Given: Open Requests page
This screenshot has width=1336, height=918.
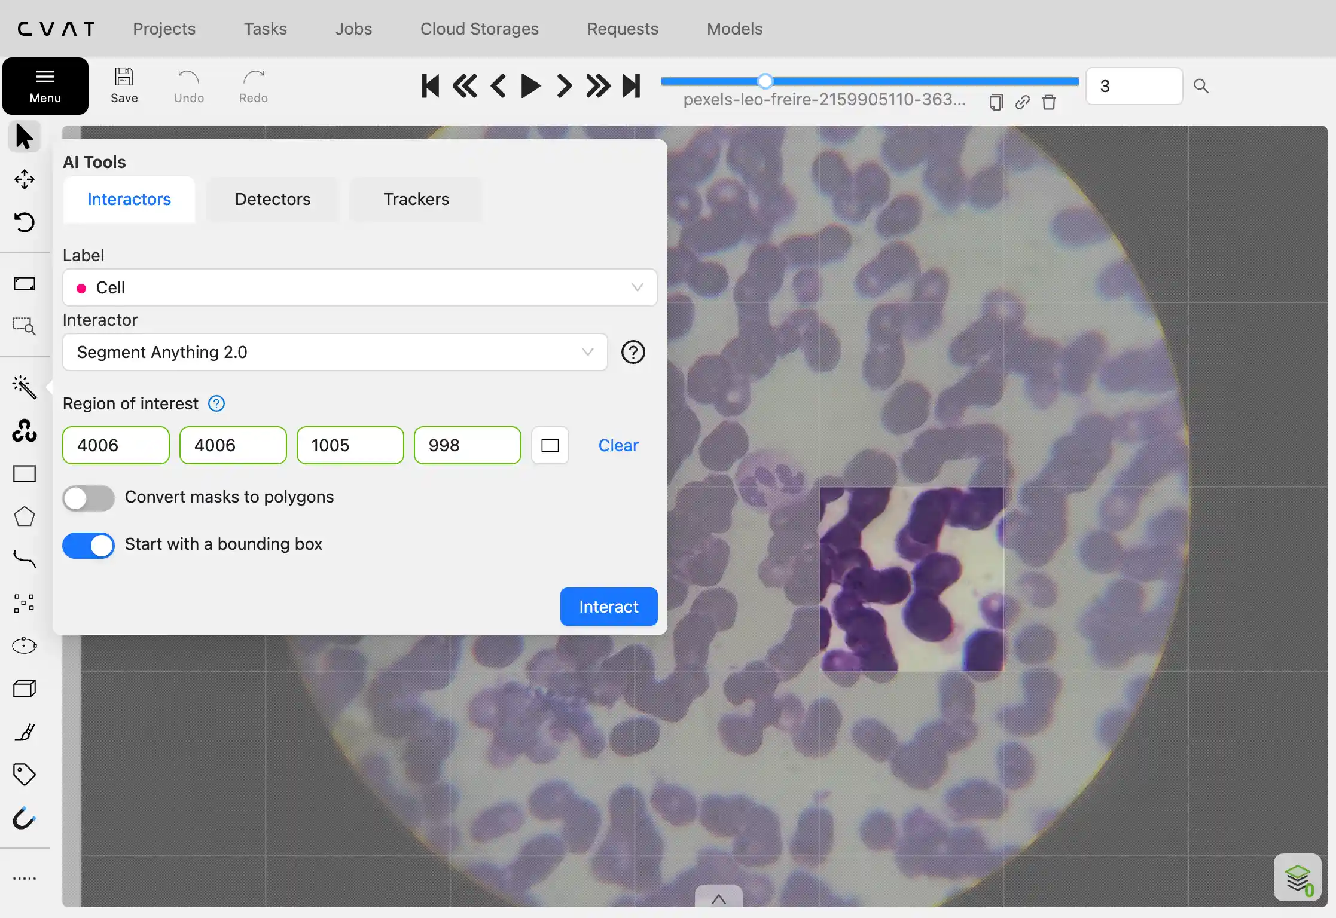Looking at the screenshot, I should pos(623,29).
